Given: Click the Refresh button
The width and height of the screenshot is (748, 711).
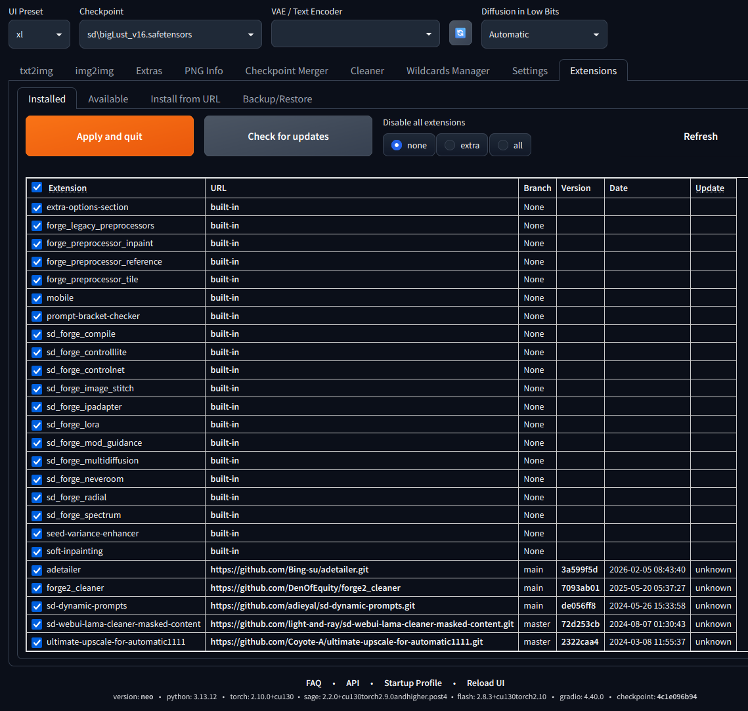Looking at the screenshot, I should 700,137.
